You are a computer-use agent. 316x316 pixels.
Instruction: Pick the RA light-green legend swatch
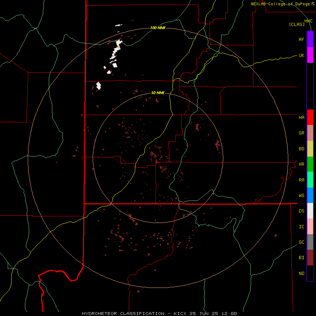point(310,180)
